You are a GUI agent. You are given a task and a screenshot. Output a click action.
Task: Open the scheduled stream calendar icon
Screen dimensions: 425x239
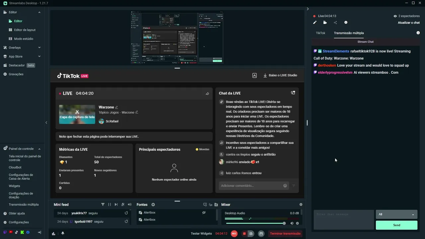[261, 234]
